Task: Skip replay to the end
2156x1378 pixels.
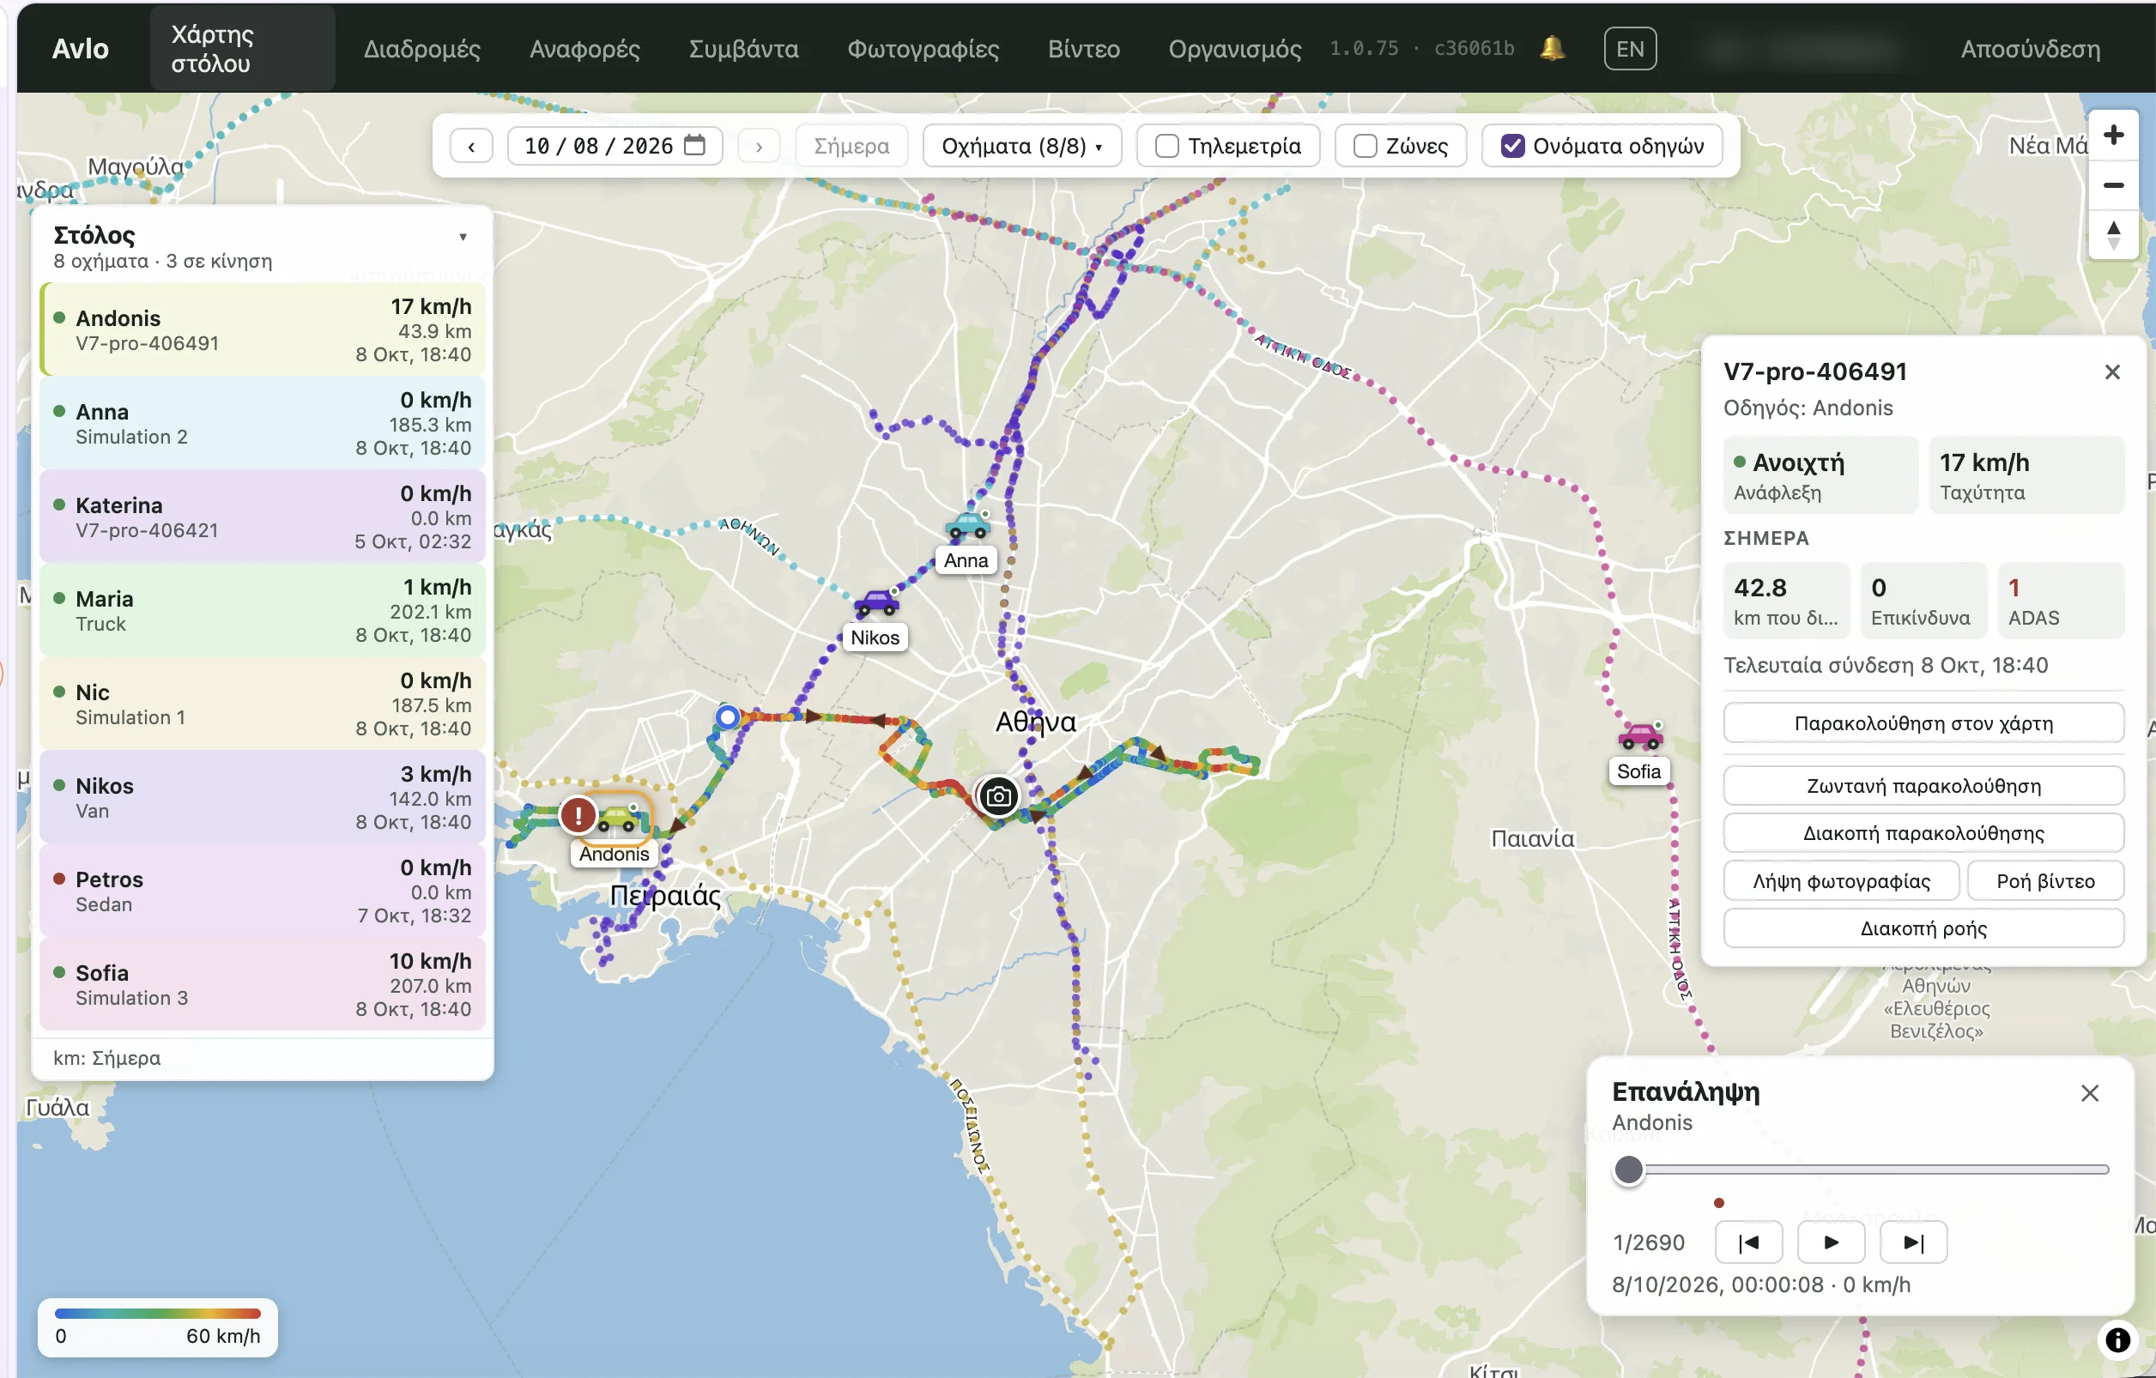Action: coord(1913,1242)
